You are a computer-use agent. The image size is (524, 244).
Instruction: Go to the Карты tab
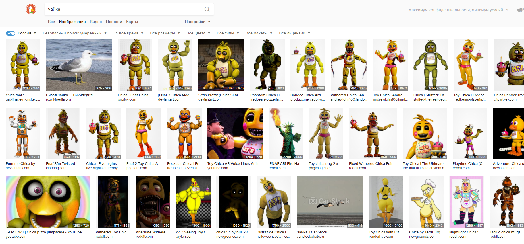pos(132,22)
